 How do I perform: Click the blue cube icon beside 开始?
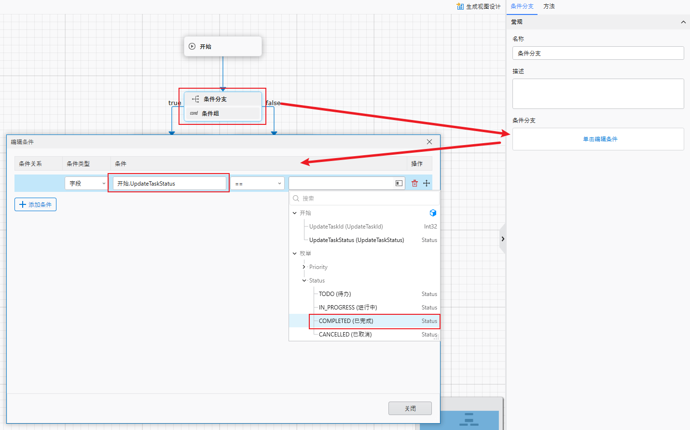[x=433, y=213]
